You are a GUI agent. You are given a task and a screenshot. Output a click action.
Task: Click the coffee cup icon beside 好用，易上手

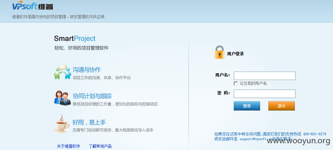[x=62, y=124]
